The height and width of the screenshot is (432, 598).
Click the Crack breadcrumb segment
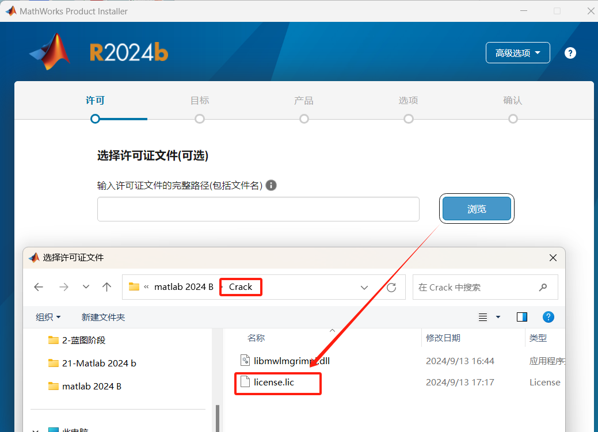(x=241, y=286)
